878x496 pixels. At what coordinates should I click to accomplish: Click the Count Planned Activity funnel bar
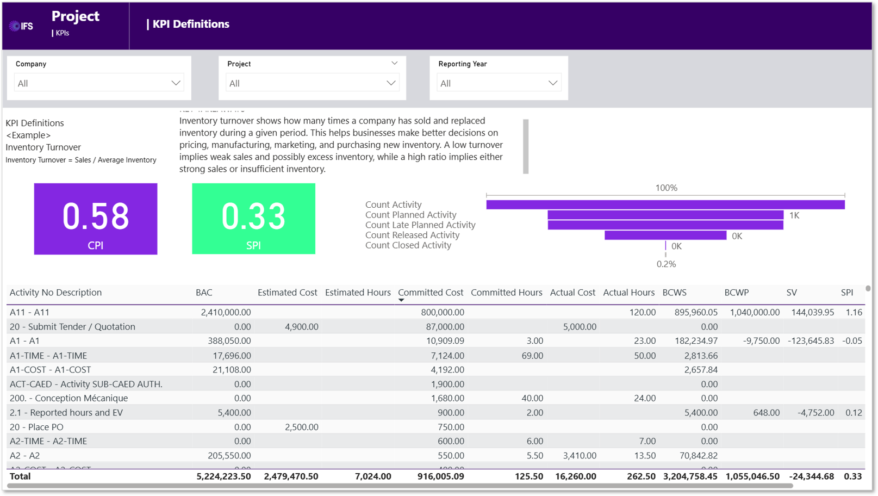[x=665, y=215]
